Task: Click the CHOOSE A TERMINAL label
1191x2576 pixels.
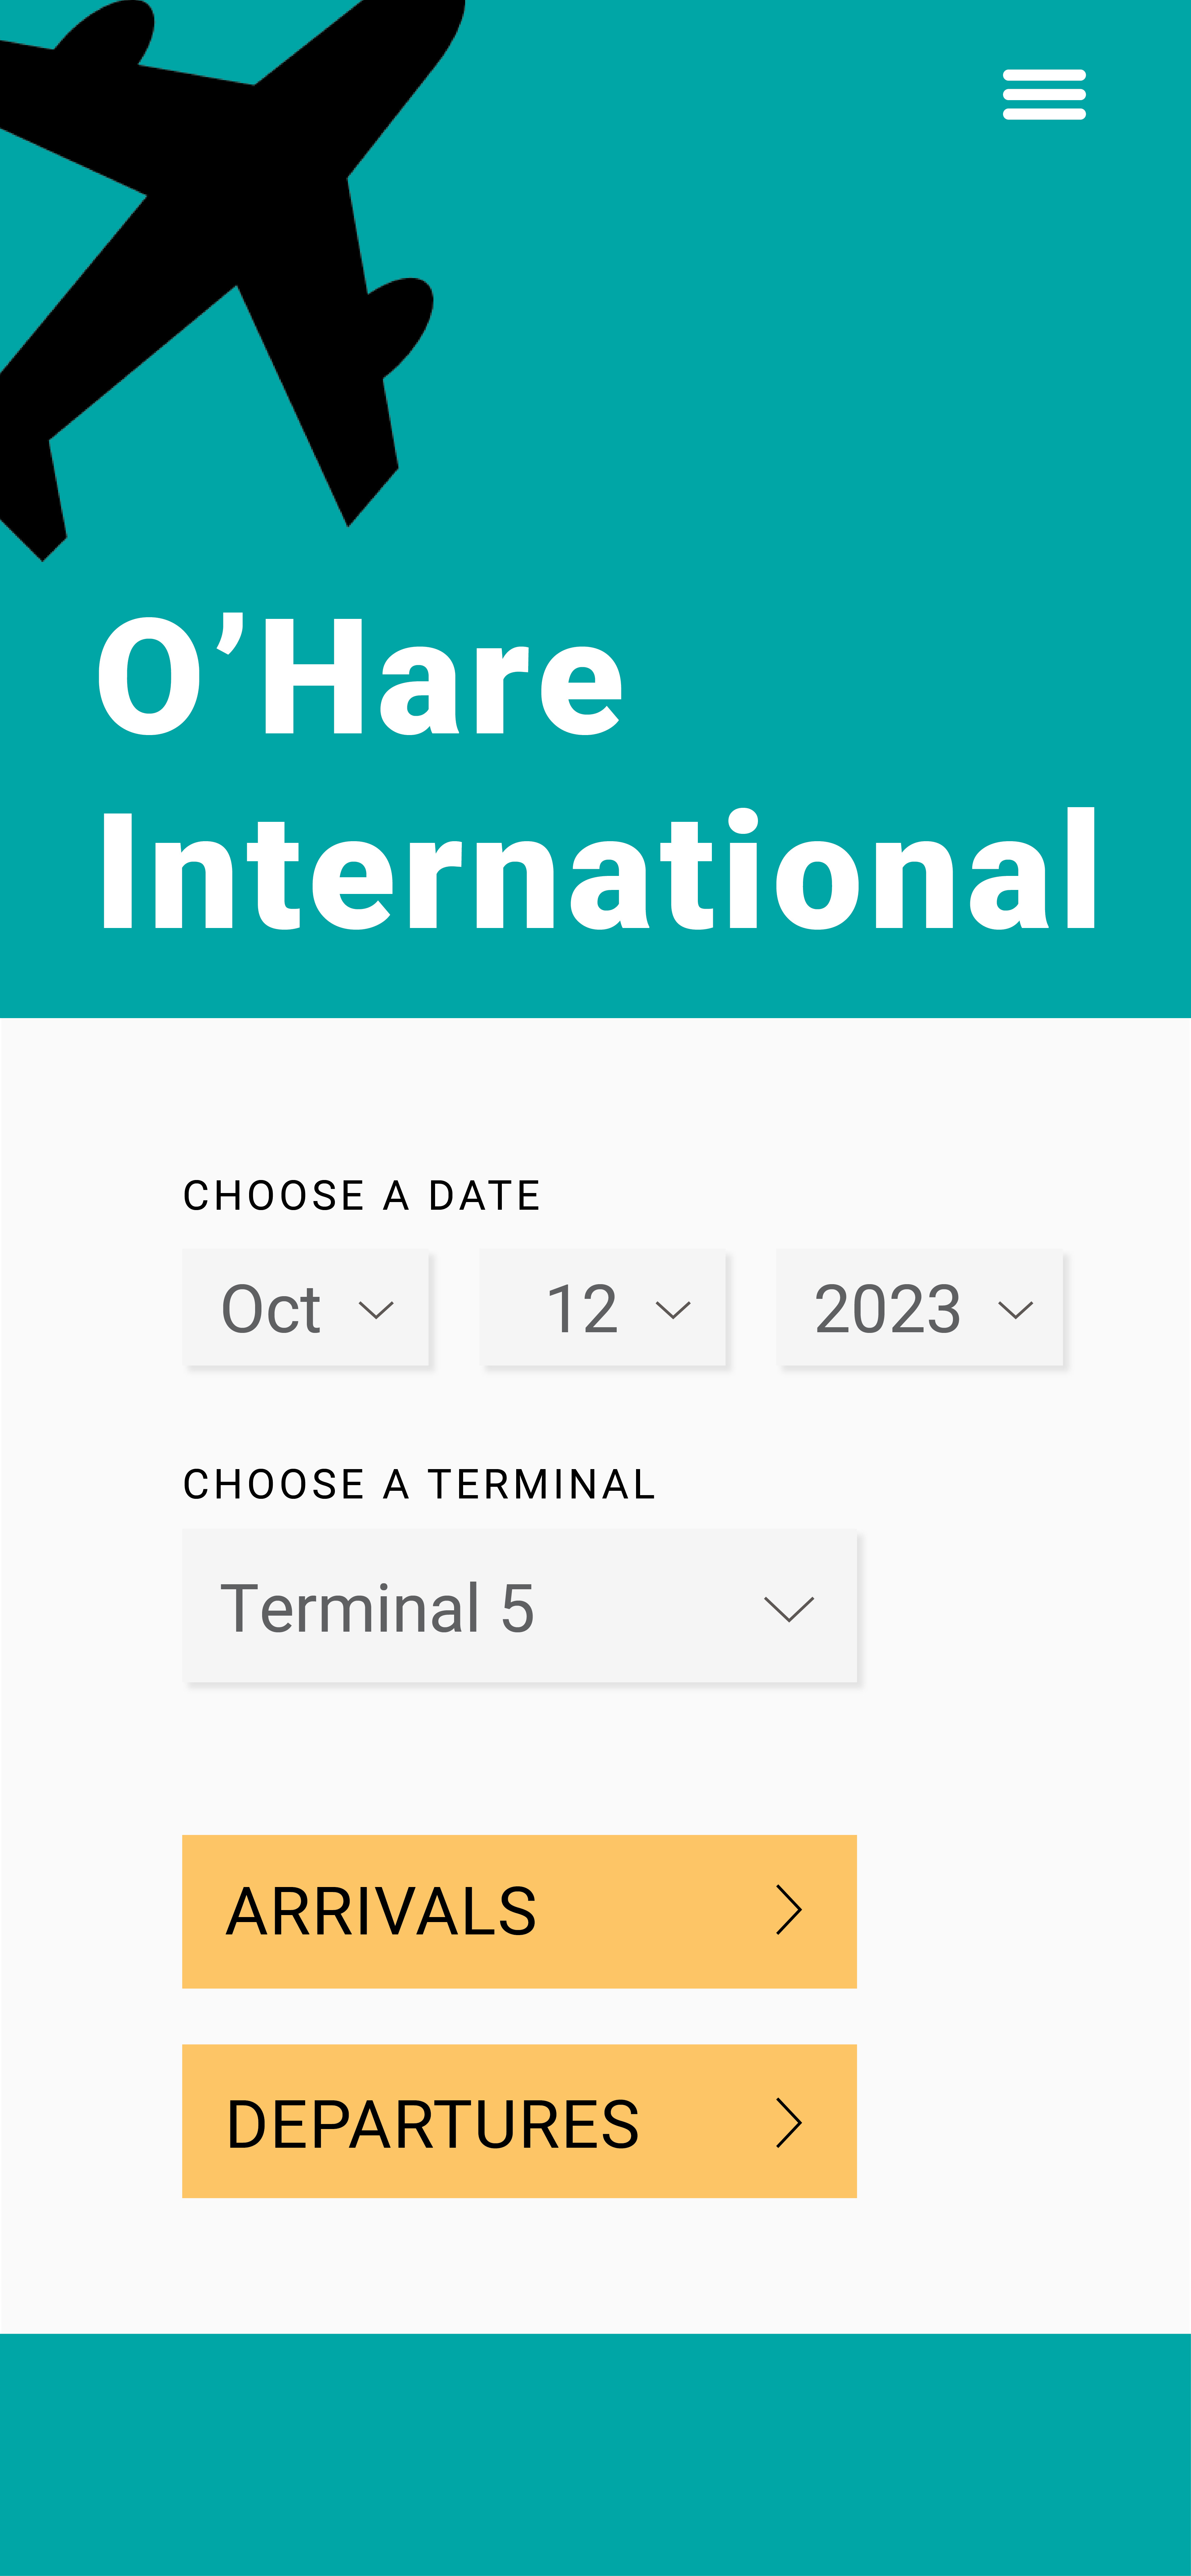Action: (419, 1484)
